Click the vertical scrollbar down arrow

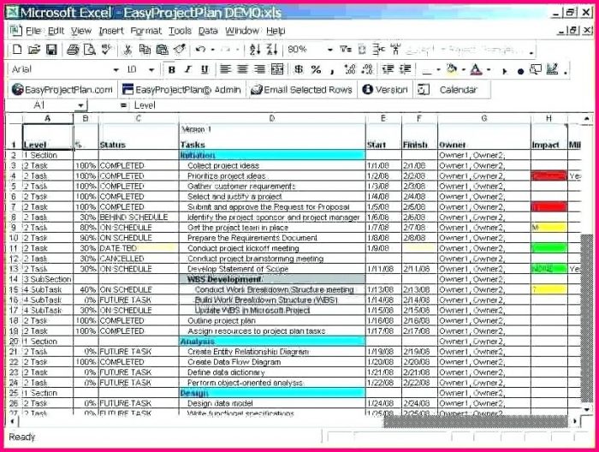(586, 409)
